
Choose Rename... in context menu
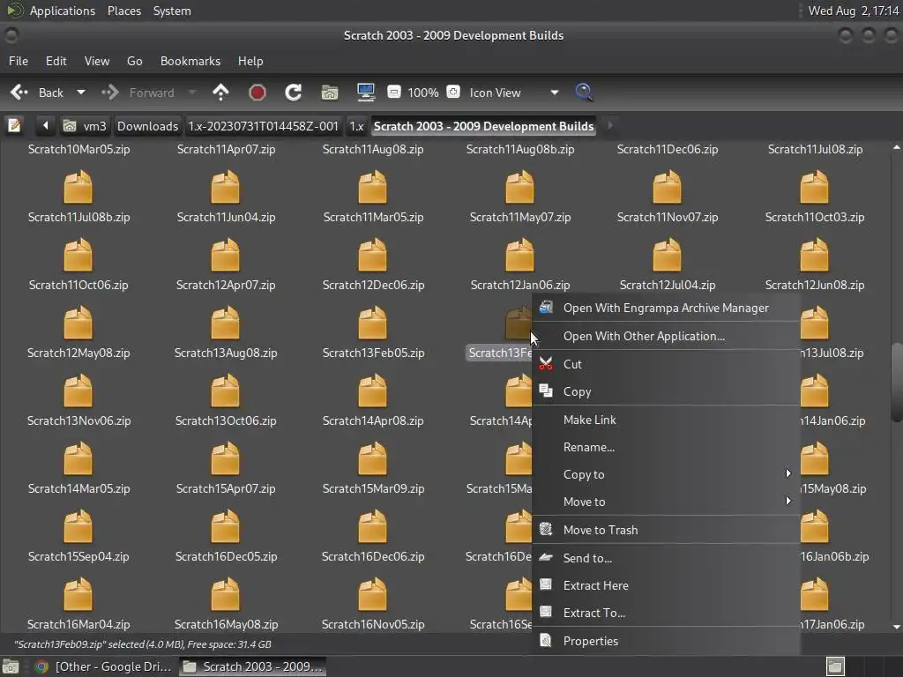point(667,447)
